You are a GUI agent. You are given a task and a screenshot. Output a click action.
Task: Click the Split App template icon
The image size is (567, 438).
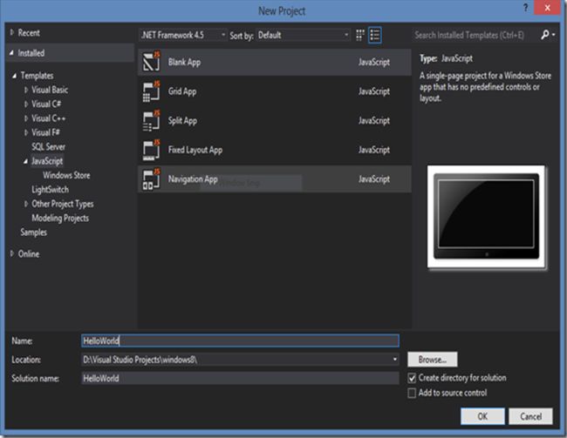[x=151, y=121]
